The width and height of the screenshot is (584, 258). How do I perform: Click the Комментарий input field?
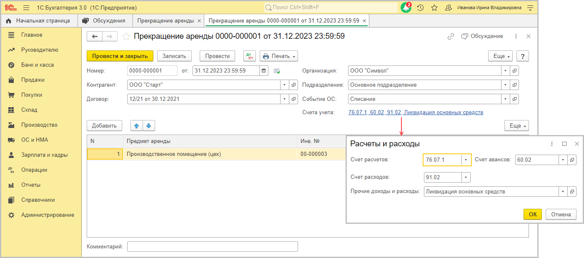tap(213, 247)
